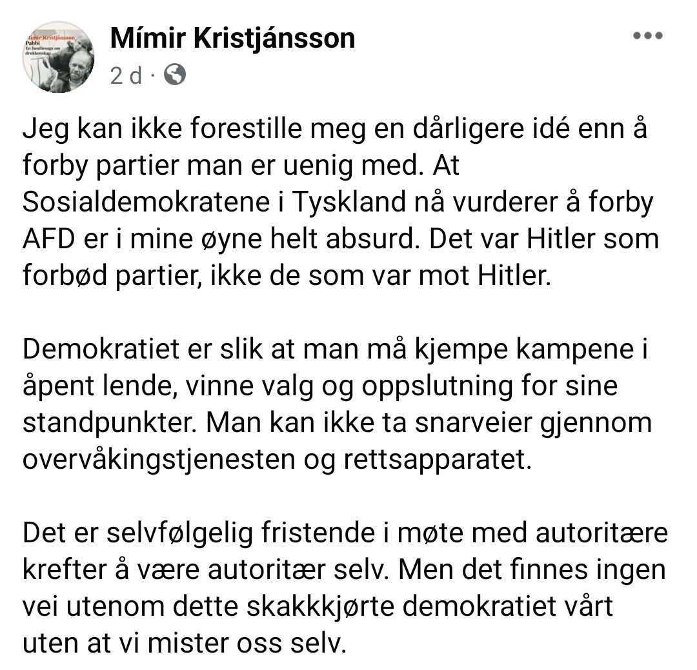Click the word 'AFD' in the post
Image resolution: width=697 pixels, height=670 pixels.
click(48, 239)
